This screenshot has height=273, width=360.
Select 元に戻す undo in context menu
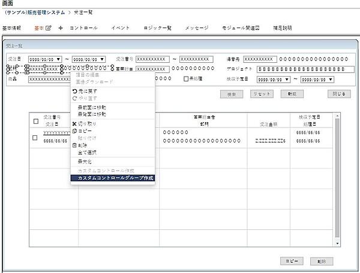click(x=87, y=91)
